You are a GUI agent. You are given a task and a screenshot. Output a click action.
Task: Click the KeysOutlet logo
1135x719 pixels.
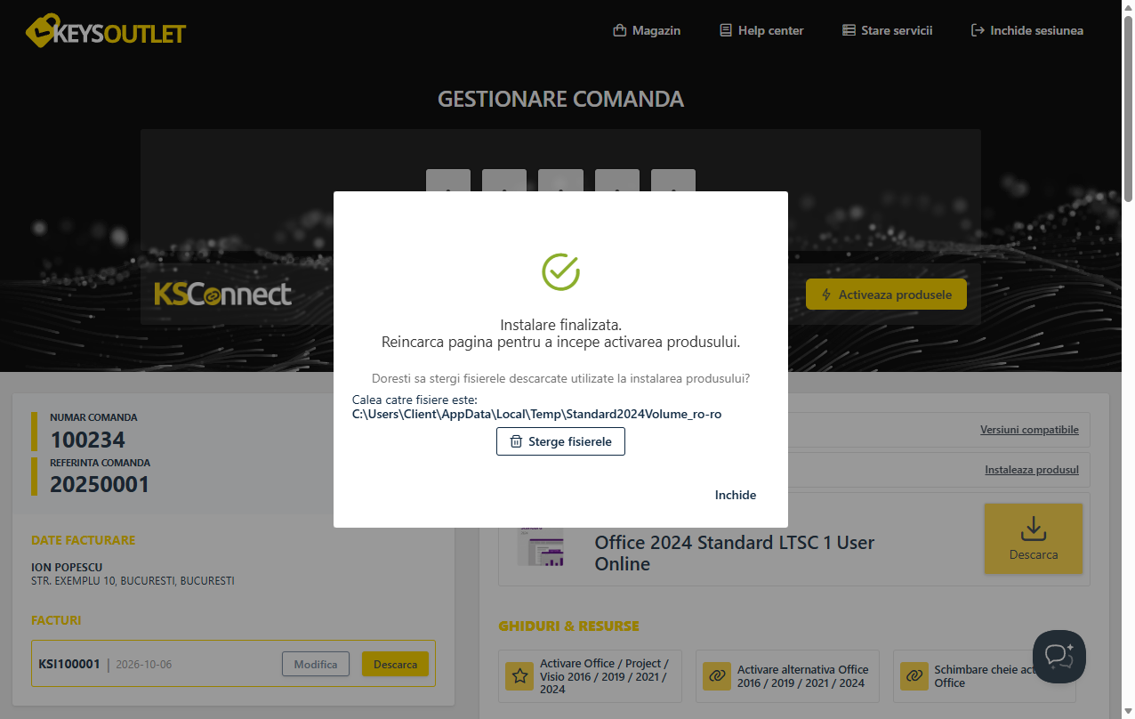coord(106,31)
